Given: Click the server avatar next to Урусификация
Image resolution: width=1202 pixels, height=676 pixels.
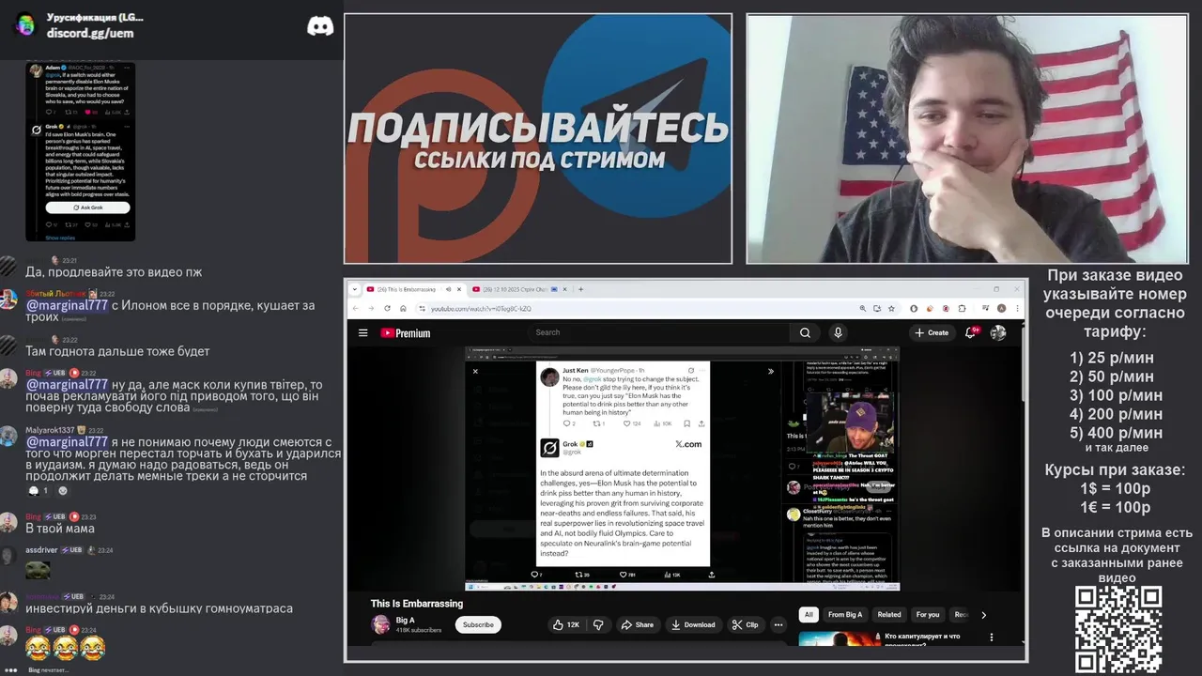Looking at the screenshot, I should pos(25,24).
